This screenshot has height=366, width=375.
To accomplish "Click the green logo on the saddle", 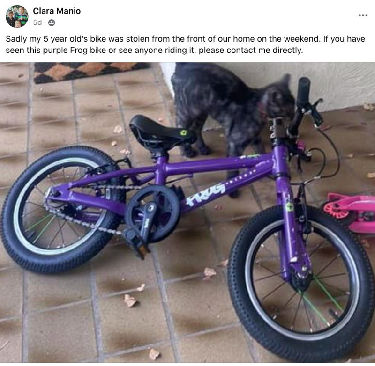I will [x=183, y=132].
